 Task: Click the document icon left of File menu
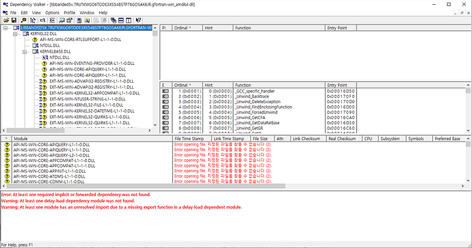coord(5,12)
